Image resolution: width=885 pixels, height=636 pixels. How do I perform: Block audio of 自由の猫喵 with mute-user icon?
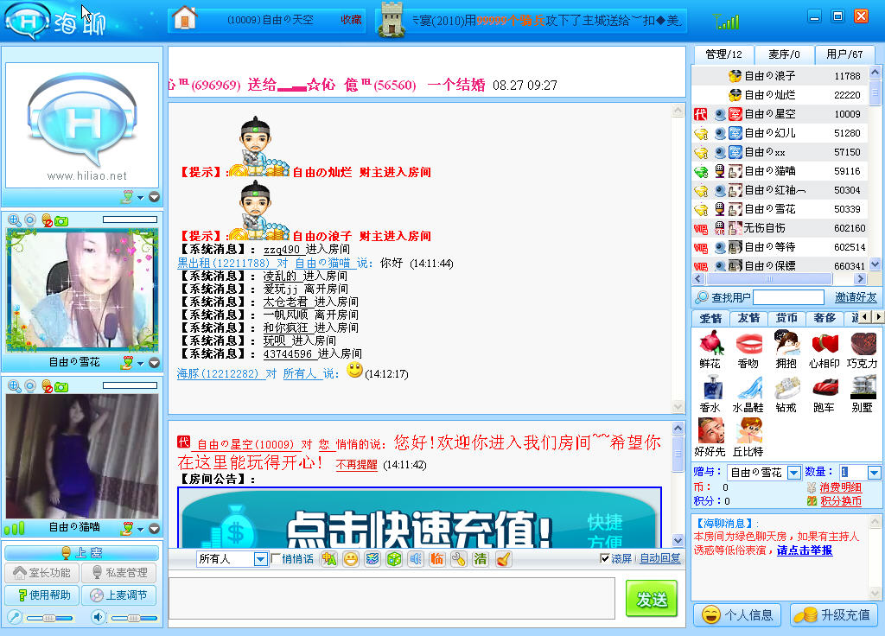47,386
